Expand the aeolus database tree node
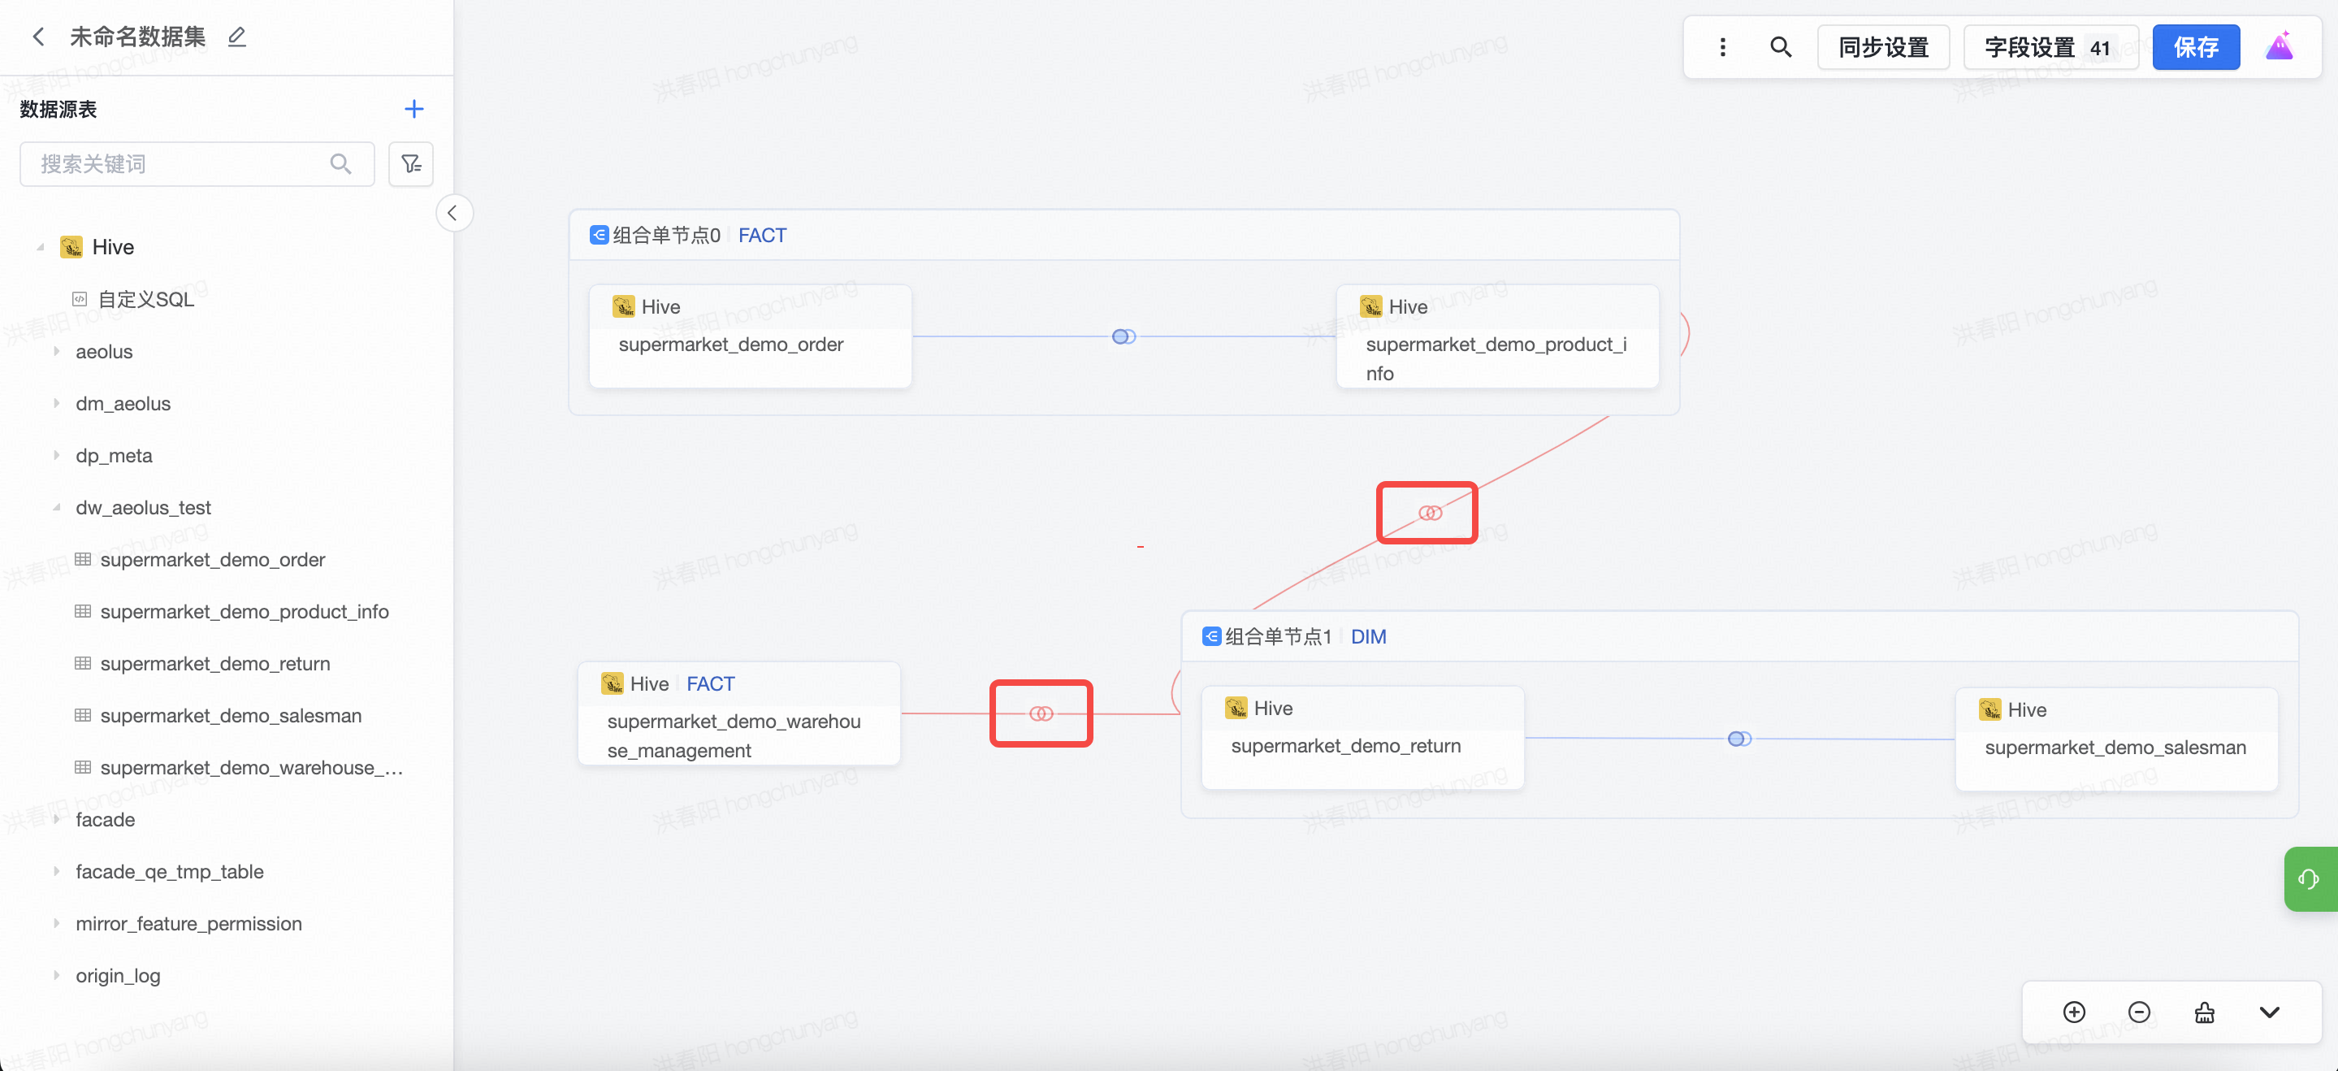Image resolution: width=2338 pixels, height=1071 pixels. point(56,351)
